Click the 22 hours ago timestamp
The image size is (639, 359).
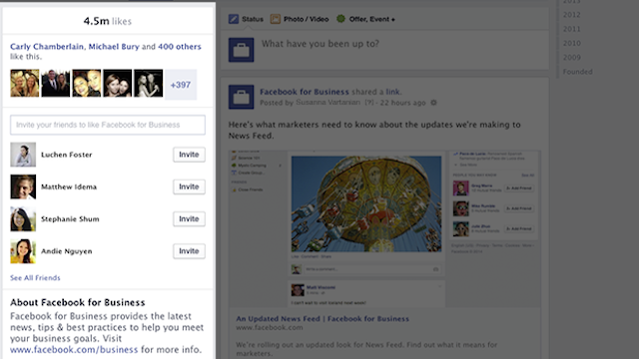[402, 103]
